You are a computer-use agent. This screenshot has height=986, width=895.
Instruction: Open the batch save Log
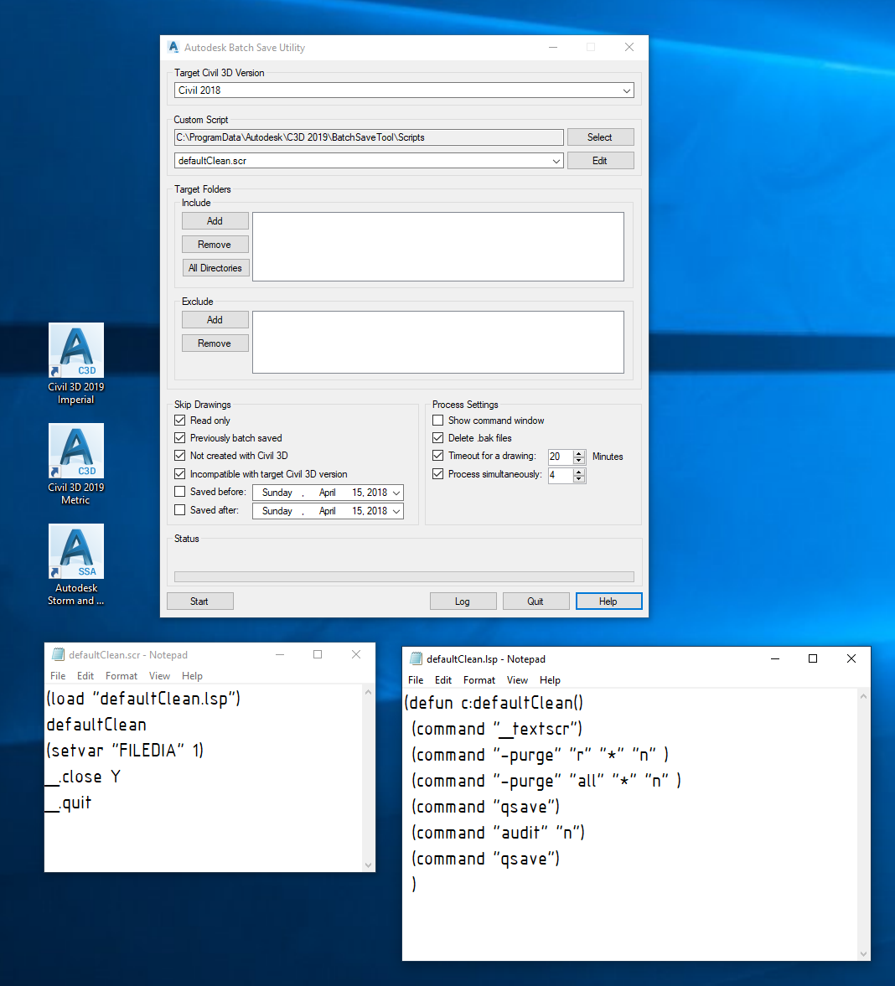(463, 601)
